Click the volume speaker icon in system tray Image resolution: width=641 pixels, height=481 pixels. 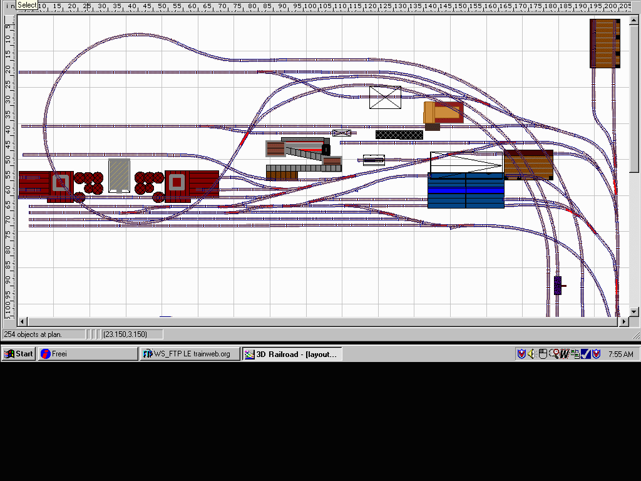[531, 354]
